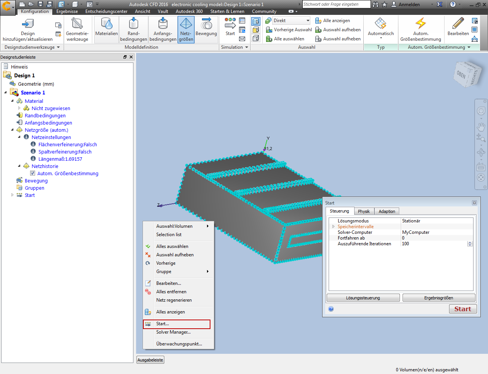Switch to the Physik tab in Start dialog
This screenshot has height=374, width=488.
364,211
